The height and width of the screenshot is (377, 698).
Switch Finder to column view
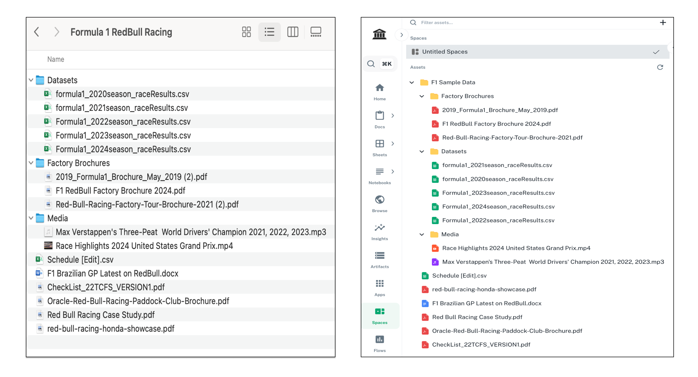(293, 32)
